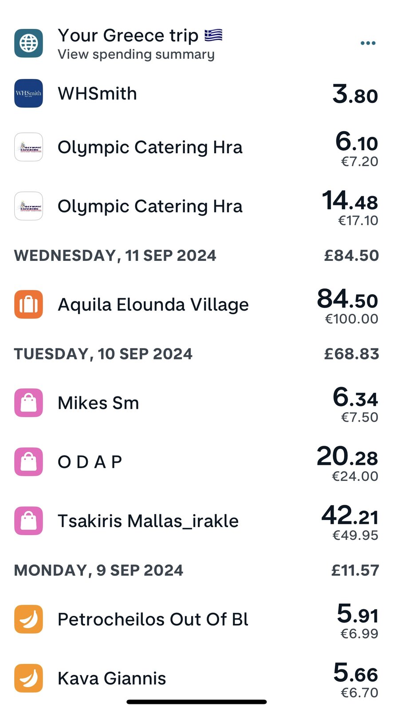Tap the Olympic Catering logo beside €7.20
Image resolution: width=393 pixels, height=711 pixels.
(28, 147)
